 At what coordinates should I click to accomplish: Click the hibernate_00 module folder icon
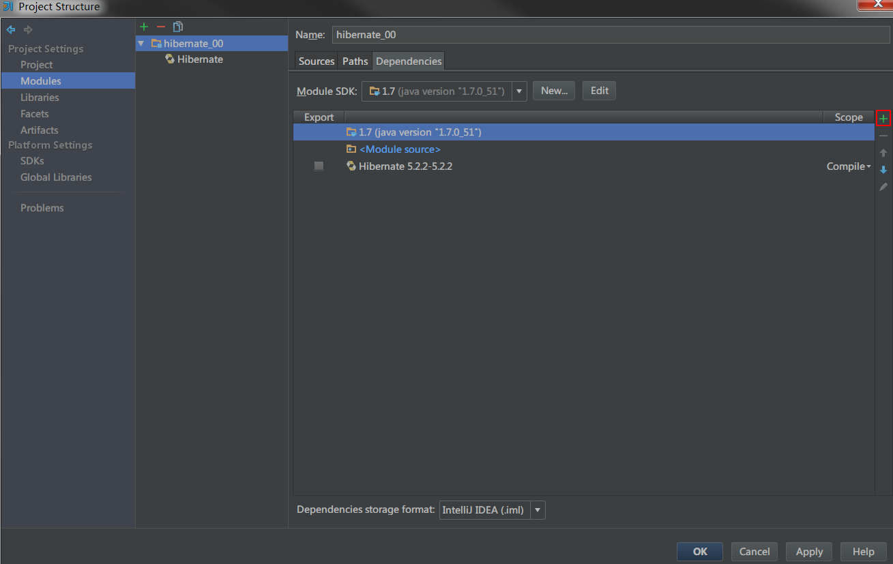click(x=156, y=44)
